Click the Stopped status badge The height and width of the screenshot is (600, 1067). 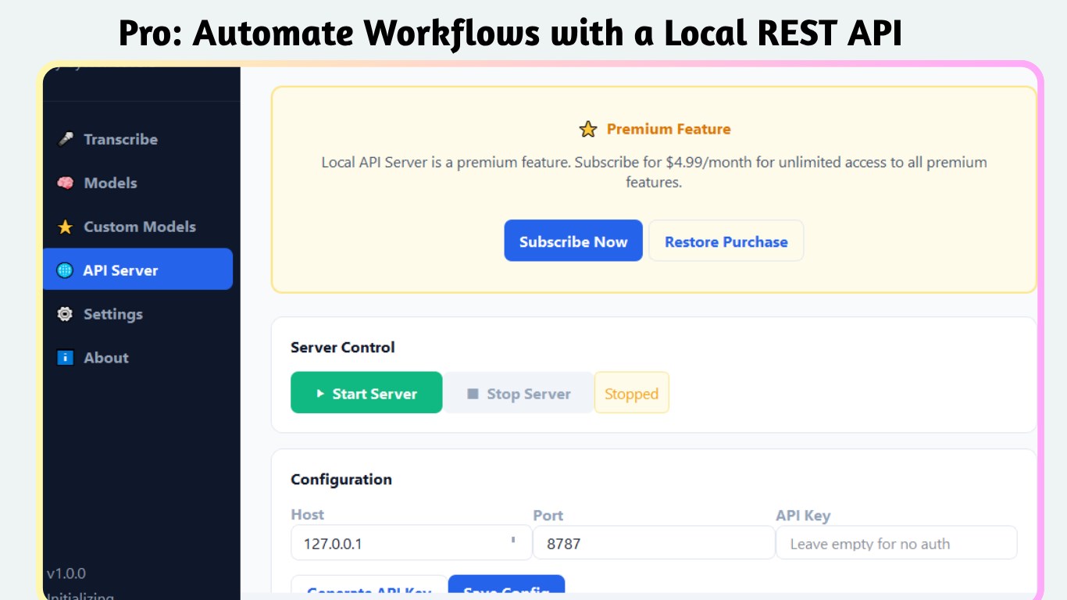[632, 392]
